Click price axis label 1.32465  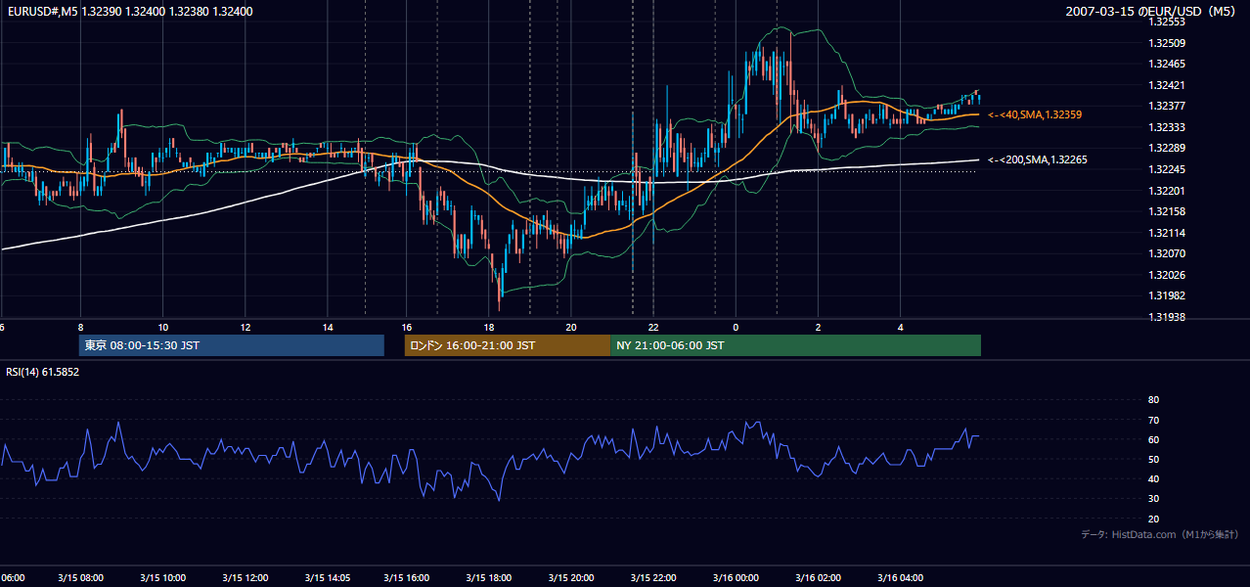pos(1167,64)
